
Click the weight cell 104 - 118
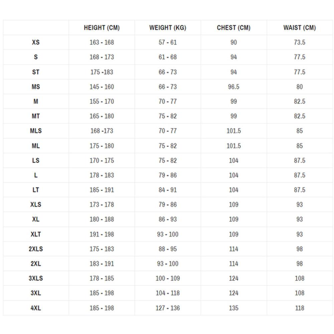tap(168, 293)
